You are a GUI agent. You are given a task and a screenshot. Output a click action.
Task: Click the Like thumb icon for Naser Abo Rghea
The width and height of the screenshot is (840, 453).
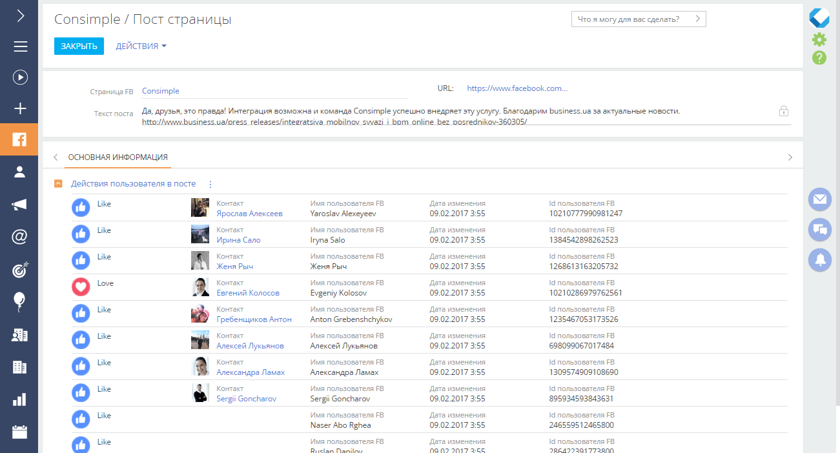pos(81,419)
